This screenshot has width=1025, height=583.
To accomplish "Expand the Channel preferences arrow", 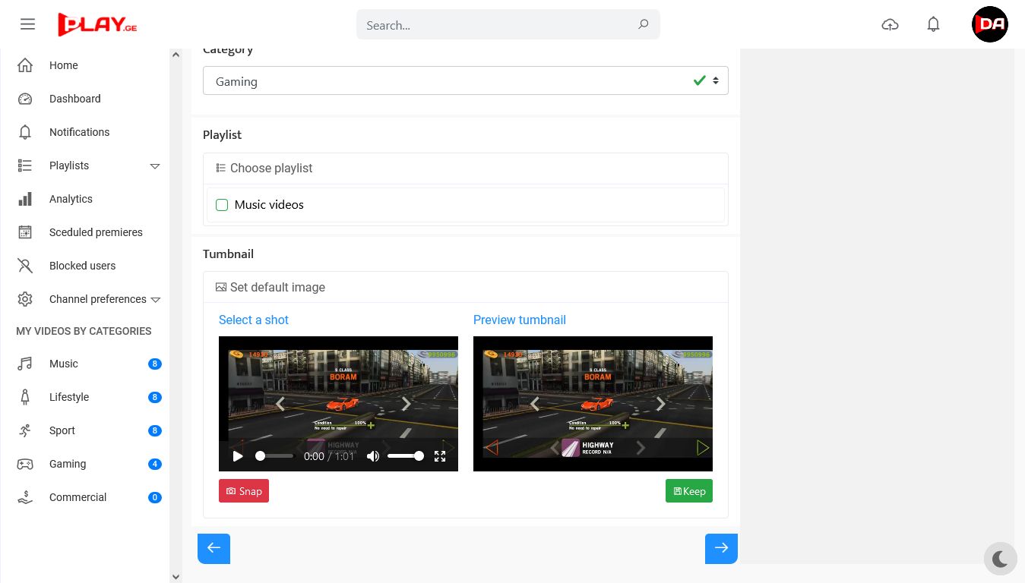I will [155, 299].
